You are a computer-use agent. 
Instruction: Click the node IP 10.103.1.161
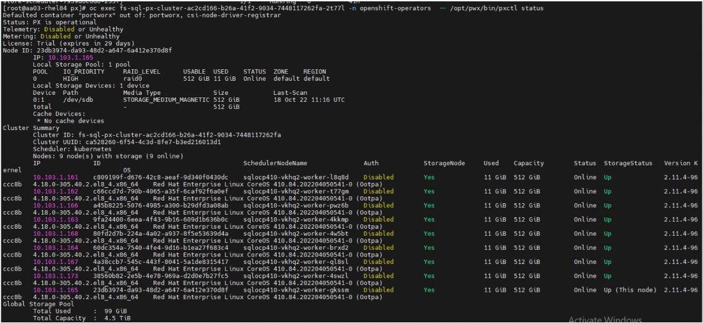click(x=56, y=177)
